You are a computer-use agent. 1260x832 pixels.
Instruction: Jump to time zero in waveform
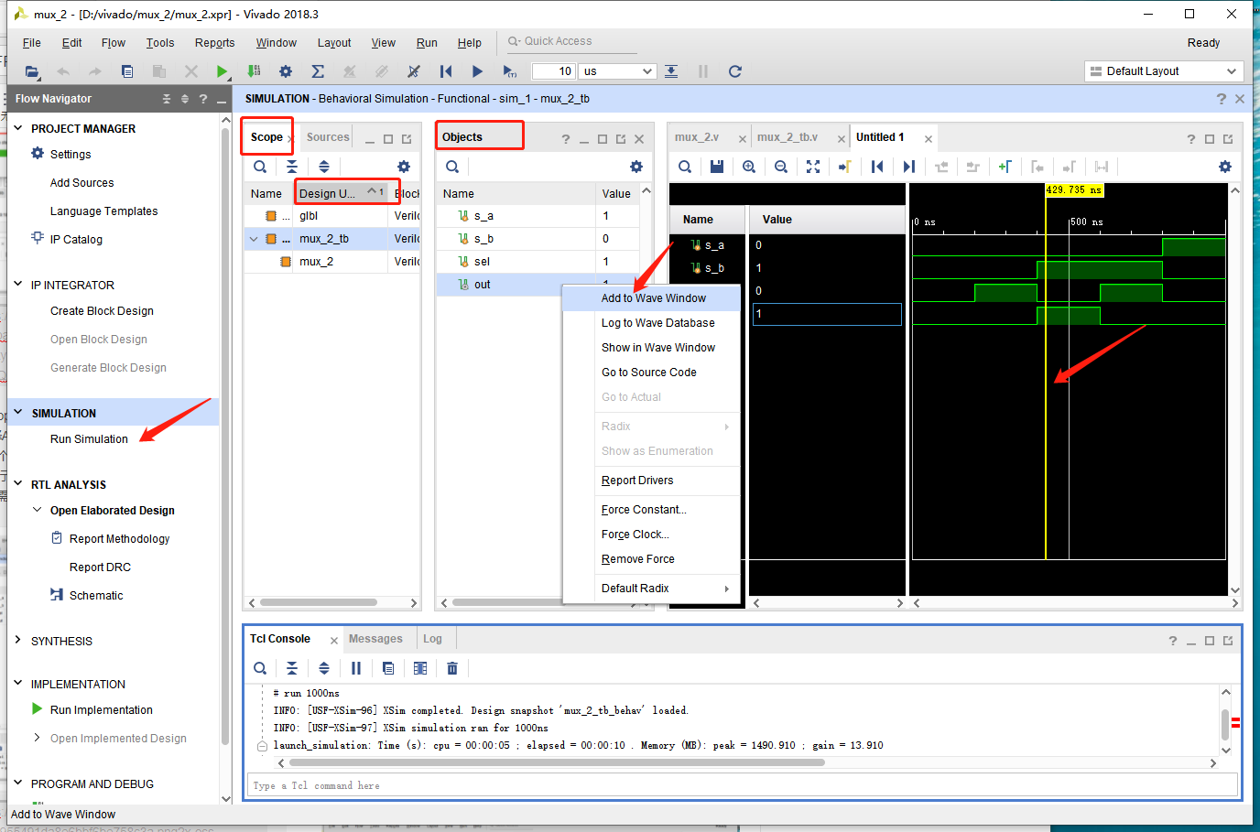coord(877,167)
